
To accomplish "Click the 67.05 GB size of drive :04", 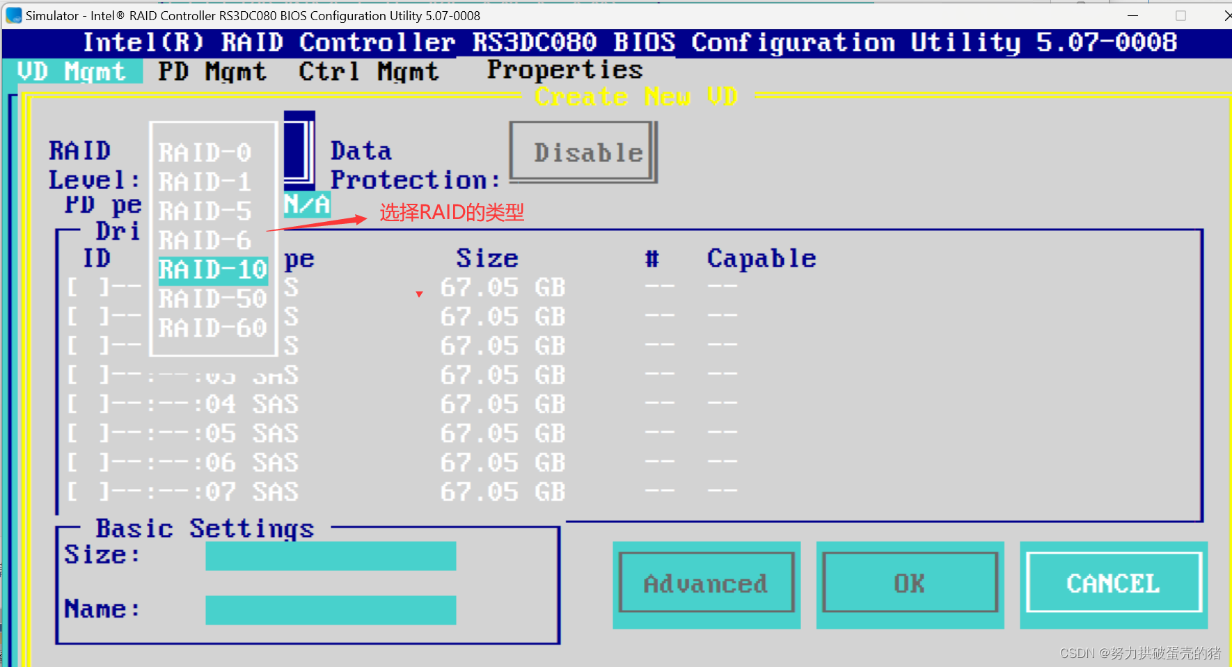I will 503,404.
